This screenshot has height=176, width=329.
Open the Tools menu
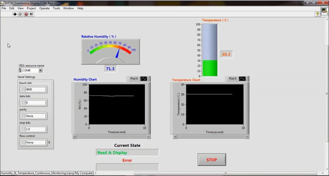(56, 8)
